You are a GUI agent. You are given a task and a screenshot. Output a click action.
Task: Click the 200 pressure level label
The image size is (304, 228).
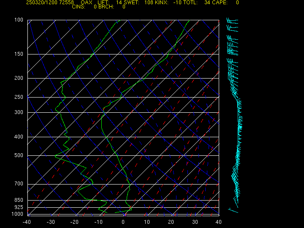[19, 78]
